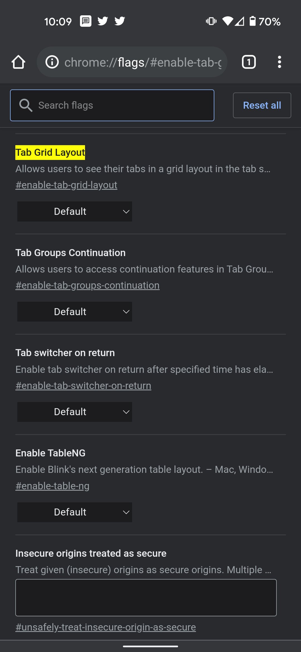Focus the Search flags field
Viewport: 301px width, 652px height.
[112, 105]
